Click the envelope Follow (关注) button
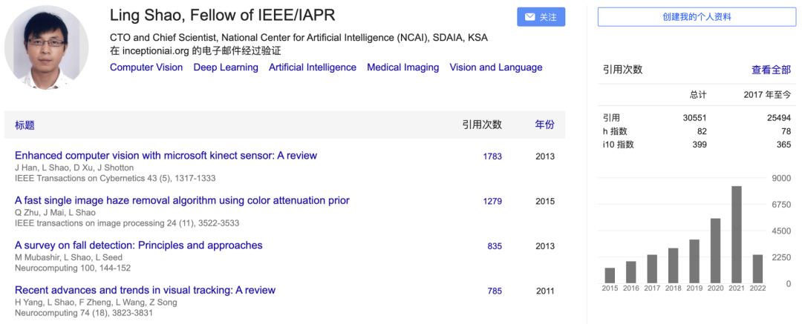The image size is (802, 324). click(541, 17)
